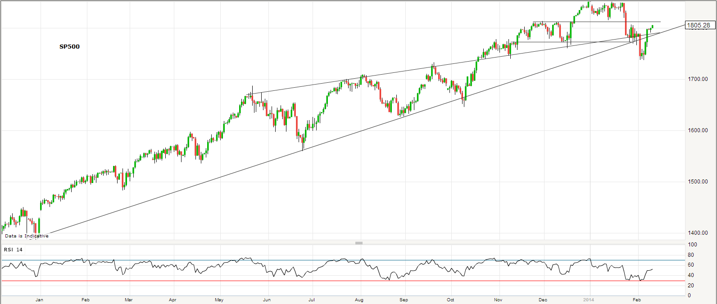Click the pane divider handle above RSI
Image resolution: width=717 pixels, height=304 pixels.
click(359, 243)
